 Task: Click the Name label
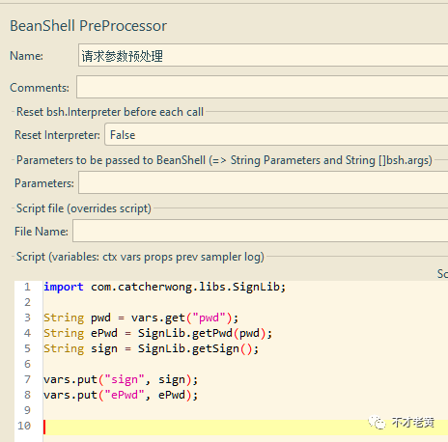pyautogui.click(x=26, y=56)
